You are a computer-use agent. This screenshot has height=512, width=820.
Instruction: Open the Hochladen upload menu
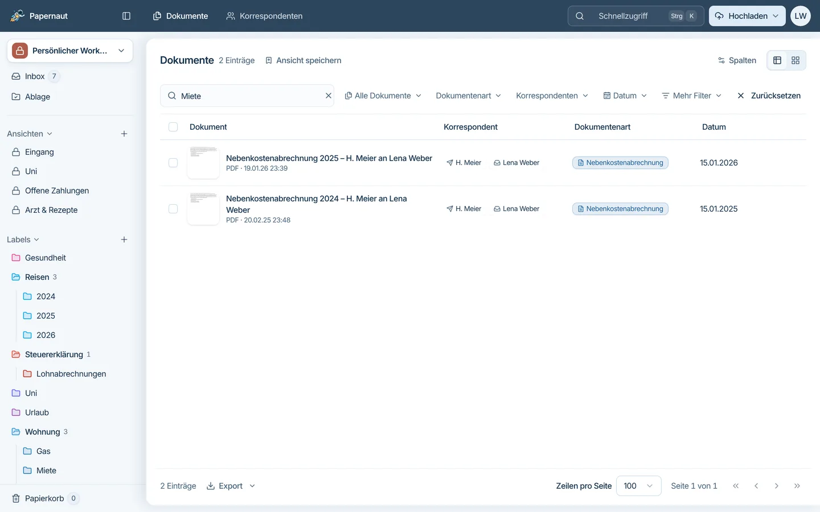(747, 16)
